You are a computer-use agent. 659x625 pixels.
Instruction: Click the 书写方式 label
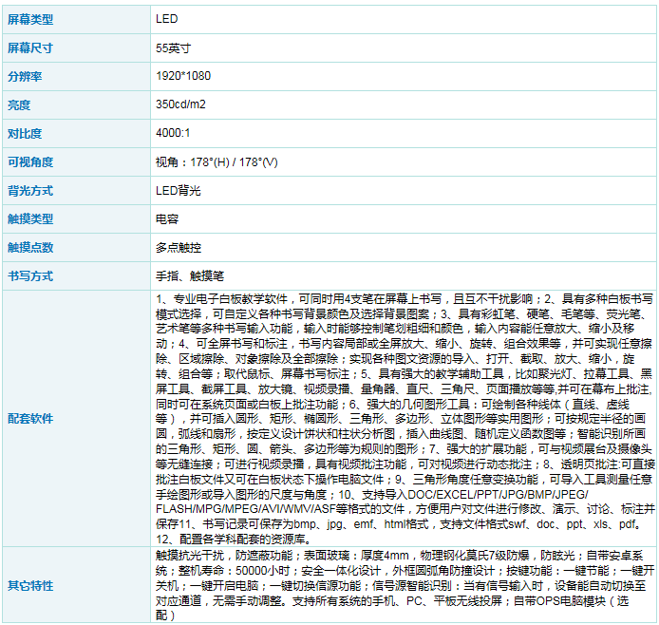[30, 276]
